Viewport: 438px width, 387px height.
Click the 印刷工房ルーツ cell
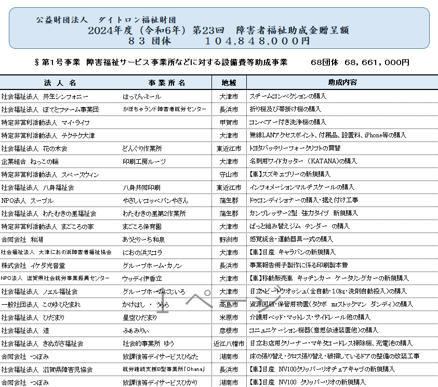[144, 162]
